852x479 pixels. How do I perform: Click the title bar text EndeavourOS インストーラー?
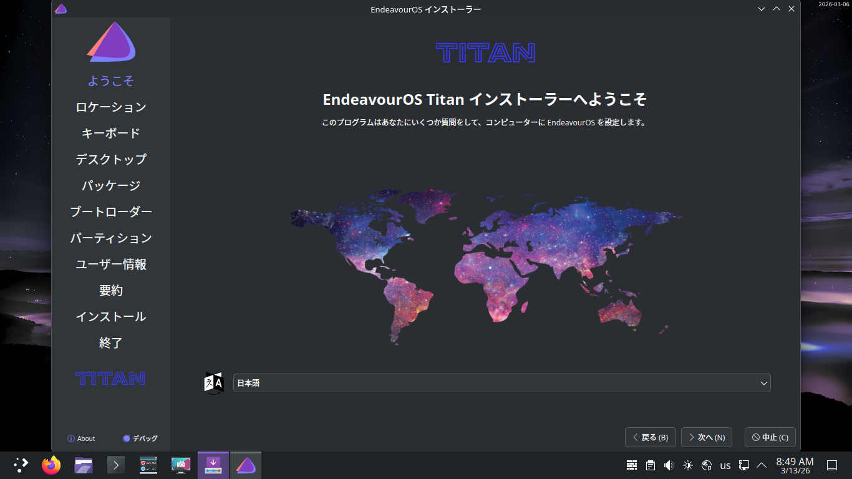click(426, 9)
